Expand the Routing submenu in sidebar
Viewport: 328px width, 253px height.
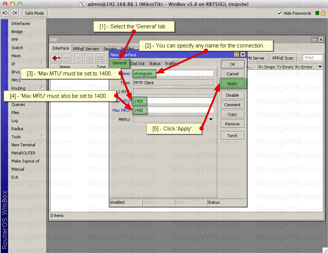click(42, 88)
